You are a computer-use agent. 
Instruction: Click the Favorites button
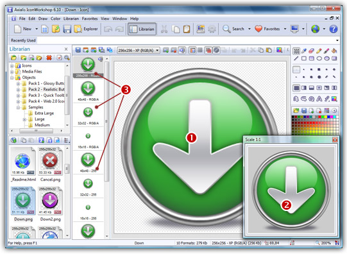pos(267,29)
